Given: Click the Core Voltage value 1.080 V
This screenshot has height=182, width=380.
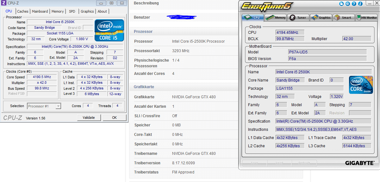Looking at the screenshot, I should pyautogui.click(x=82, y=39).
